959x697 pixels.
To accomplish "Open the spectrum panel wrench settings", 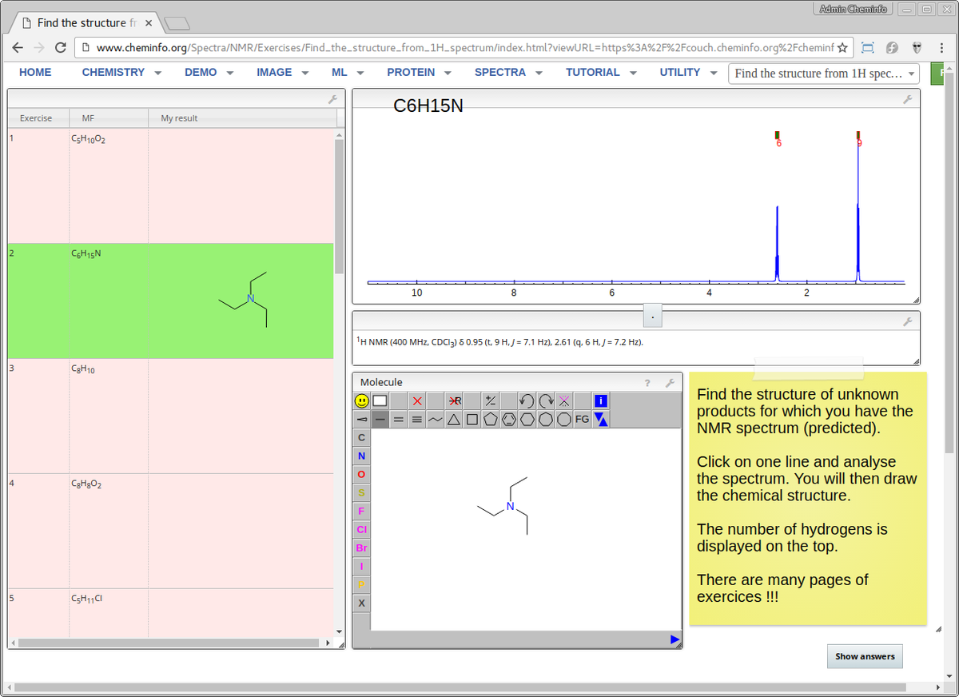I will (907, 100).
